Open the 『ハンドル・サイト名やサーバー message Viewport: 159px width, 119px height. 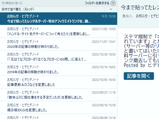58,31
